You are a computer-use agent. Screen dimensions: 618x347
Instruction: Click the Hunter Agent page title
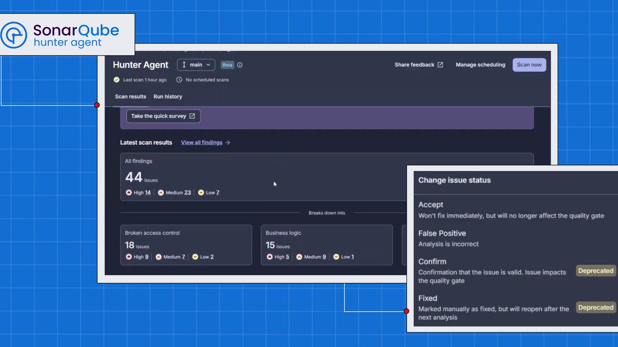tap(141, 65)
